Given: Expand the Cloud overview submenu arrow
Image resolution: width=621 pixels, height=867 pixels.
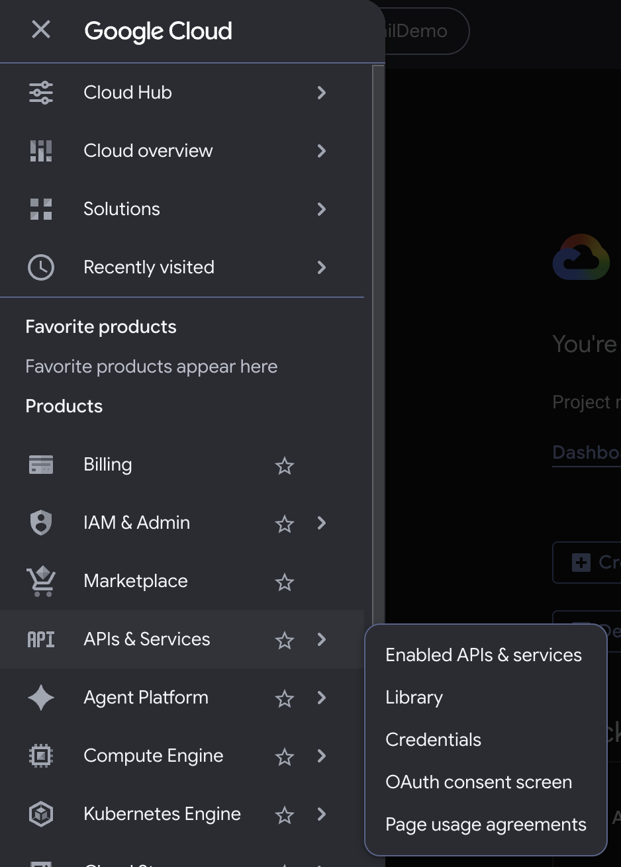Looking at the screenshot, I should [322, 151].
